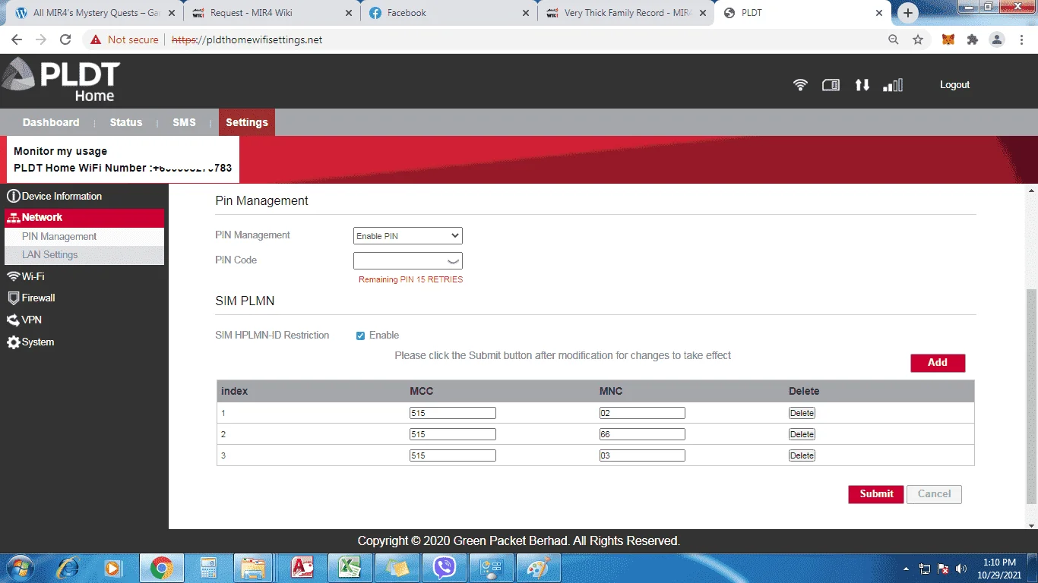
Task: Go back with browser back arrow
Action: [x=17, y=39]
